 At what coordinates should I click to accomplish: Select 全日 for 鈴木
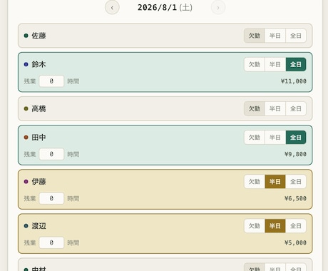click(296, 64)
